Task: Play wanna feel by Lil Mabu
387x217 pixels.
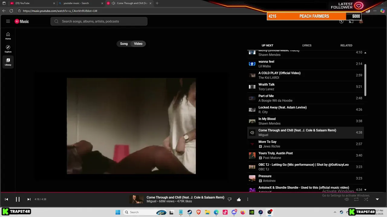Action: (x=305, y=64)
